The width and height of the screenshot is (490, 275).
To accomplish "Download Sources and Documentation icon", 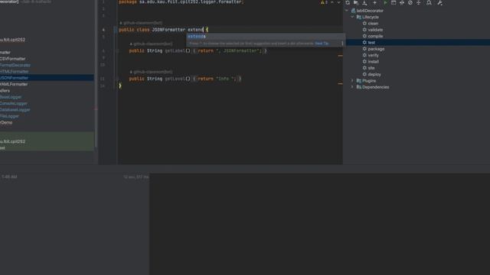I will (x=364, y=2).
